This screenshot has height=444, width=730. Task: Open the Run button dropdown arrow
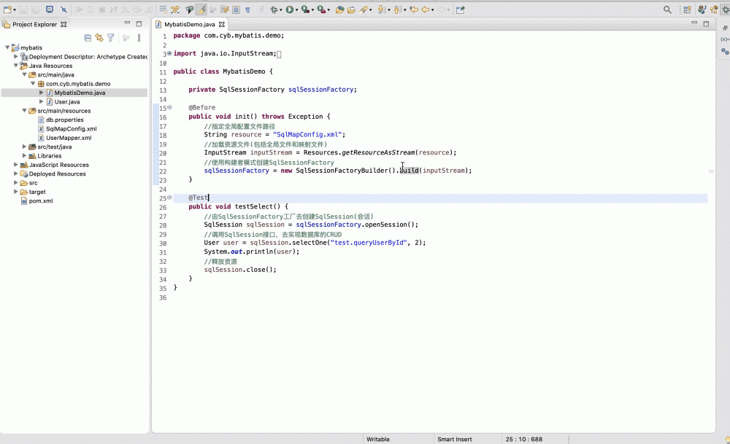tap(297, 10)
